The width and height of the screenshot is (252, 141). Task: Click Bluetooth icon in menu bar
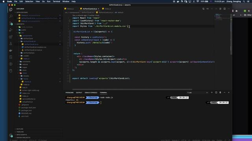point(194,2)
